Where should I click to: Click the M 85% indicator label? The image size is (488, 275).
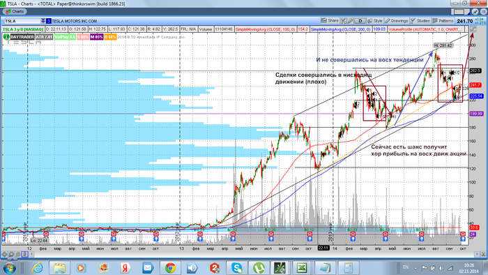tap(96, 37)
